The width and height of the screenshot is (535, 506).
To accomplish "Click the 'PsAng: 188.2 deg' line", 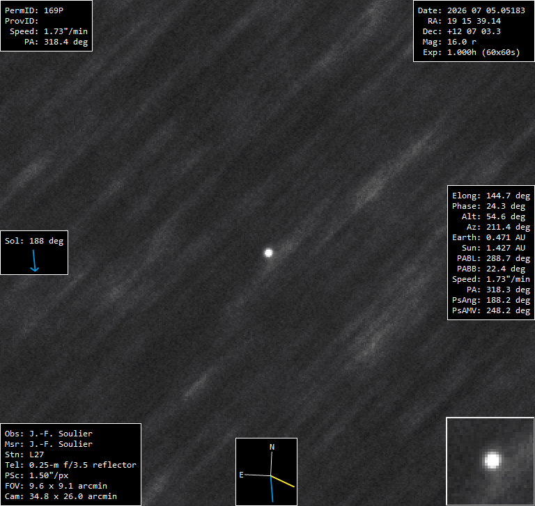I will tap(491, 300).
